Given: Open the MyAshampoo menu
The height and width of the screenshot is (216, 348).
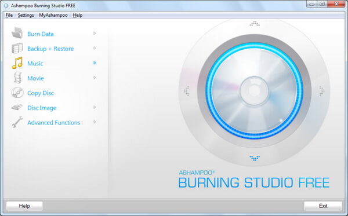Looking at the screenshot, I should tap(53, 15).
